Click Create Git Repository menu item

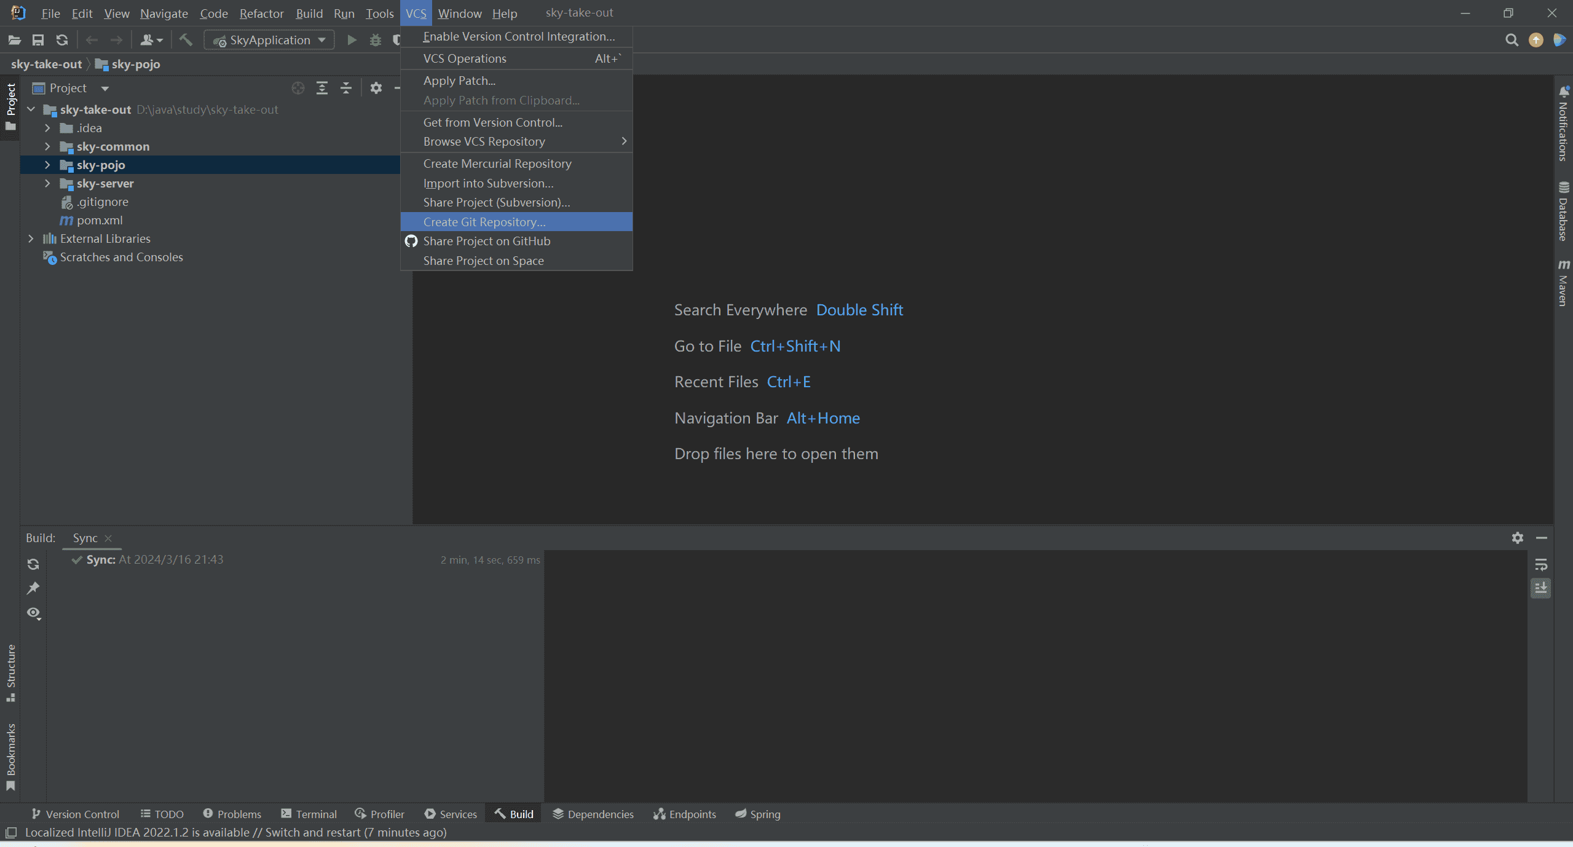pos(483,221)
